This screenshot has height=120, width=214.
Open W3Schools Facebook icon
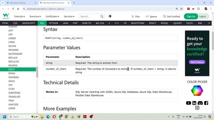[x=206, y=103]
